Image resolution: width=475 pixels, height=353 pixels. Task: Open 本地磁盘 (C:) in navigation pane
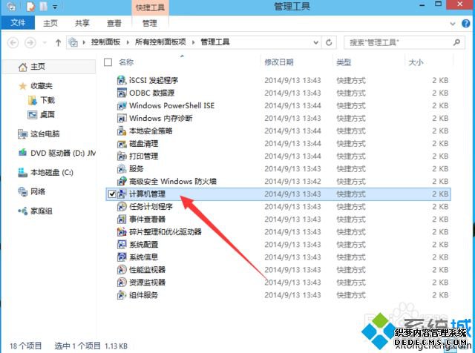pyautogui.click(x=51, y=173)
